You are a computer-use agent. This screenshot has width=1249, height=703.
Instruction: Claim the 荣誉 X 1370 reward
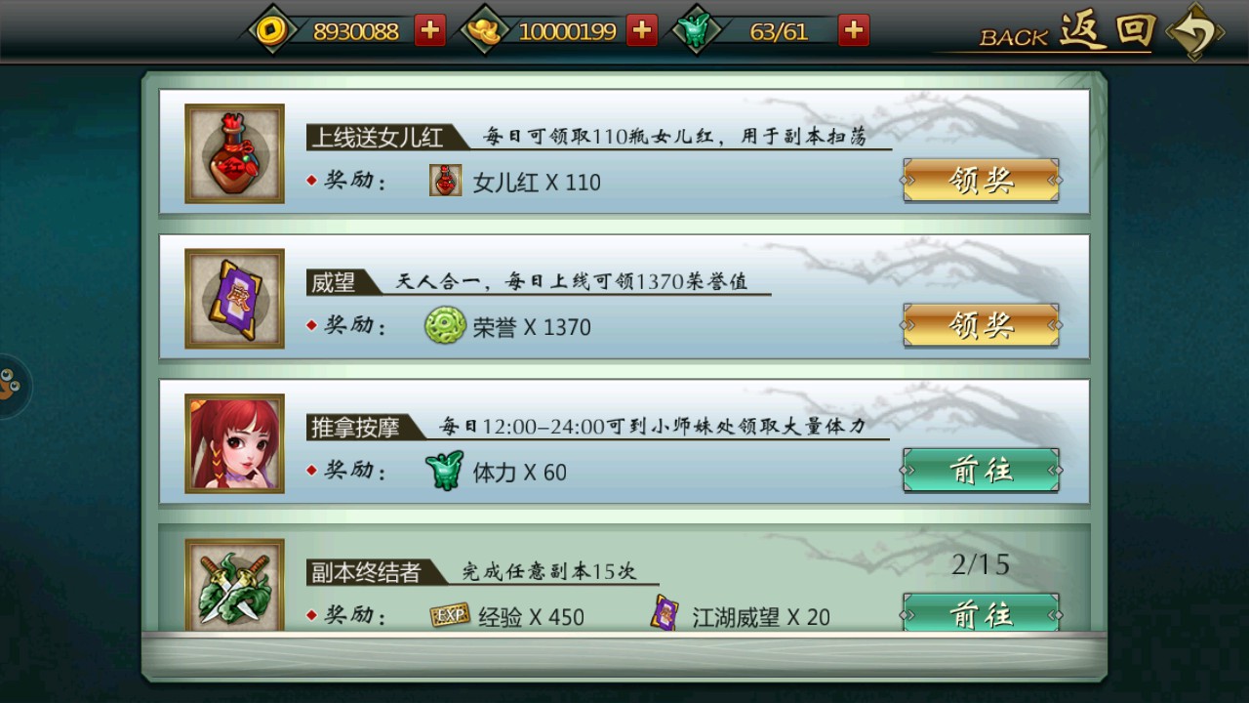point(982,325)
